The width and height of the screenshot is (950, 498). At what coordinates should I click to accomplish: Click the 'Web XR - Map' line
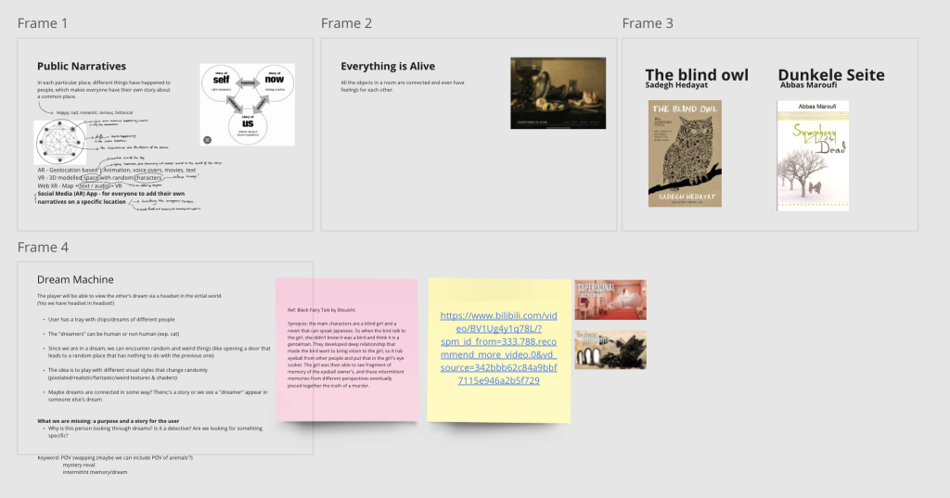coord(80,186)
